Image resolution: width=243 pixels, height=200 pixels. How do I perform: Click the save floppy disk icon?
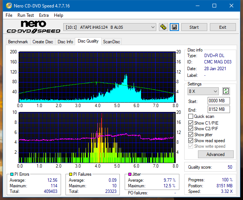[174, 27]
